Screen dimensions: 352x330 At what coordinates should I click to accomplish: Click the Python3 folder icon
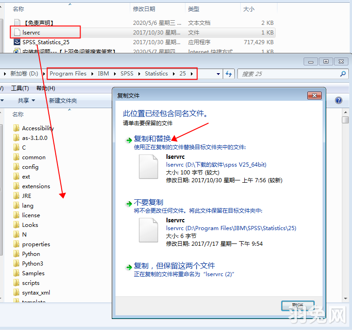16,263
